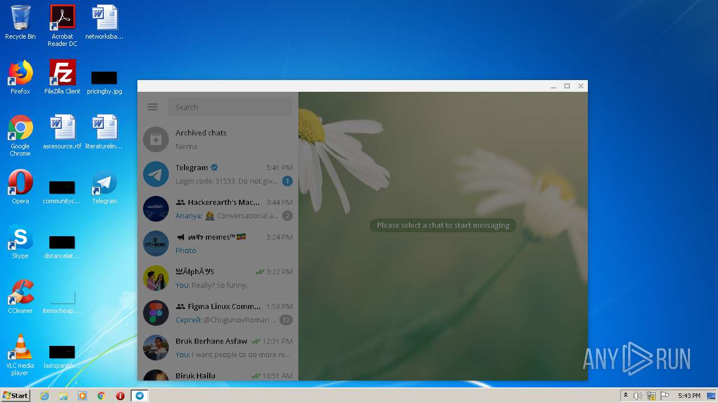Open Windows Explorer folder from taskbar
This screenshot has width=718, height=403.
click(x=63, y=396)
